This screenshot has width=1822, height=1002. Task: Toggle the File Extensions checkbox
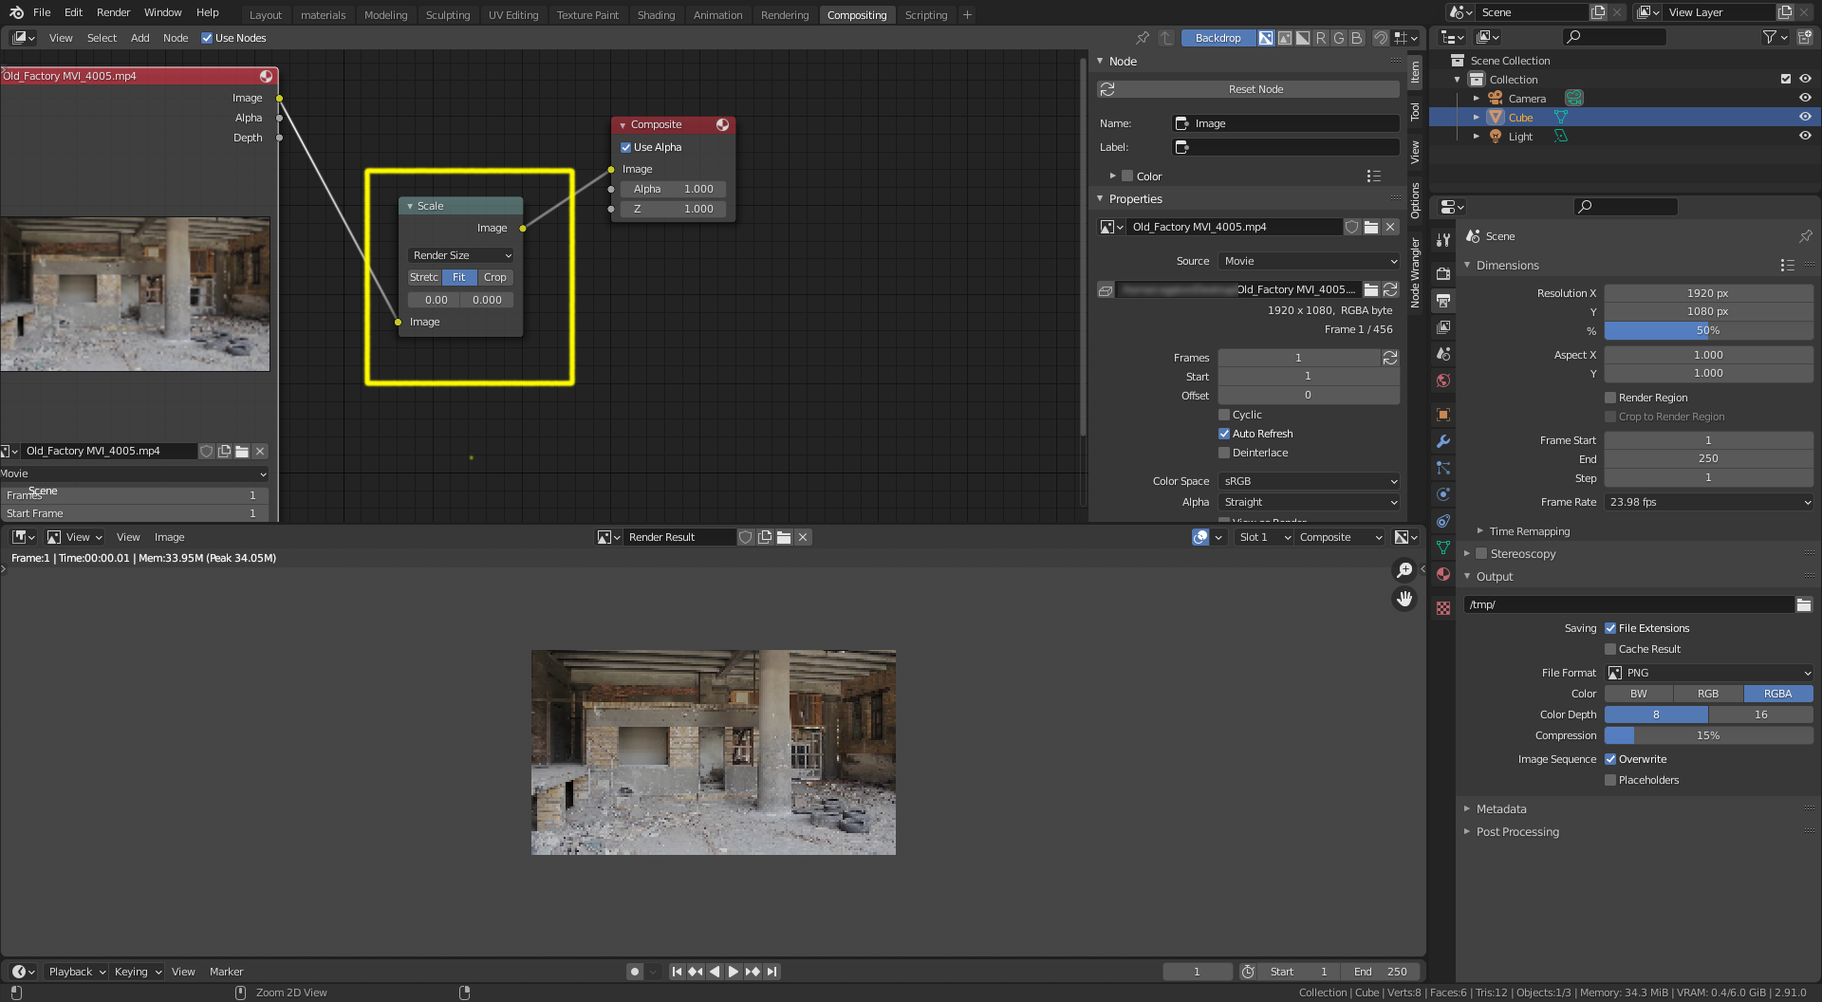(x=1610, y=628)
